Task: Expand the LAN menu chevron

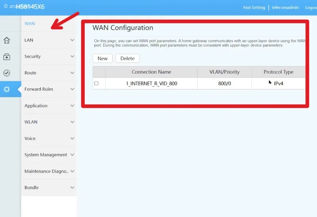Action: (x=72, y=40)
